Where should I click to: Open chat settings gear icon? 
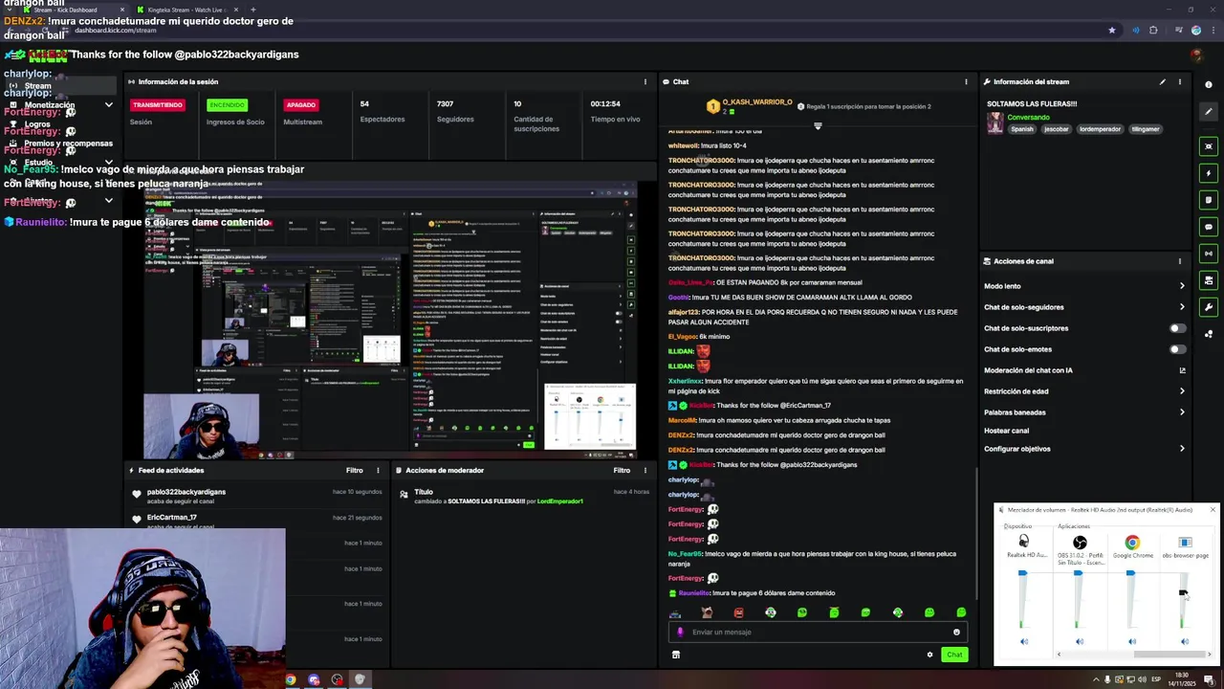pyautogui.click(x=929, y=655)
